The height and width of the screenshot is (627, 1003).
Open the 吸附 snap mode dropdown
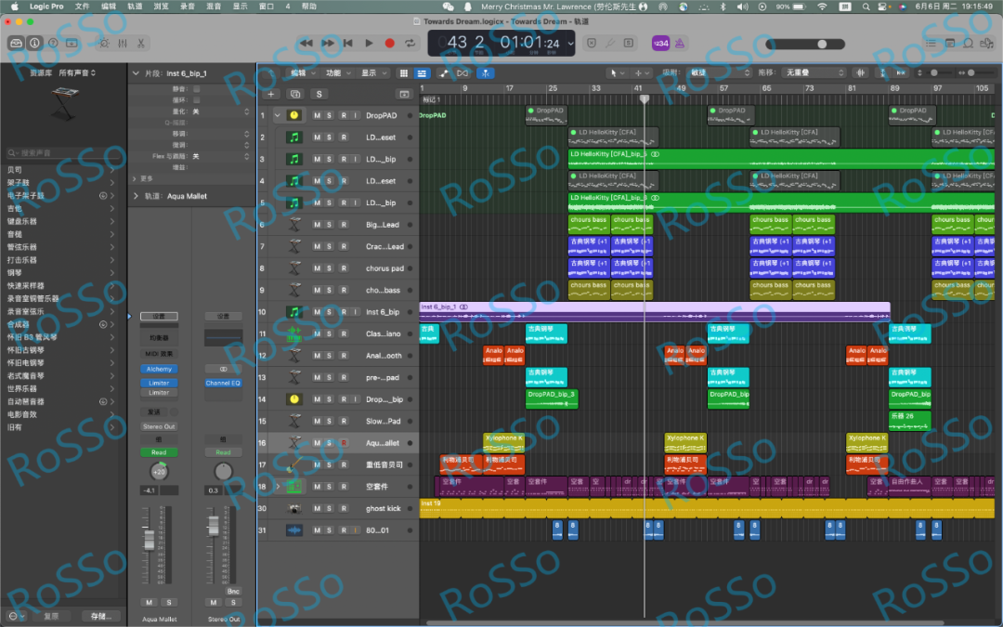[x=718, y=73]
